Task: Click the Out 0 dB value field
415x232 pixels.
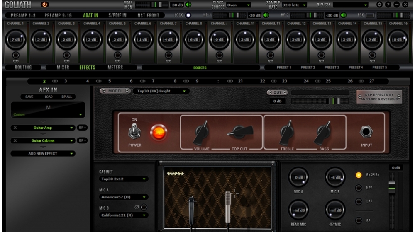Action: coord(277,101)
